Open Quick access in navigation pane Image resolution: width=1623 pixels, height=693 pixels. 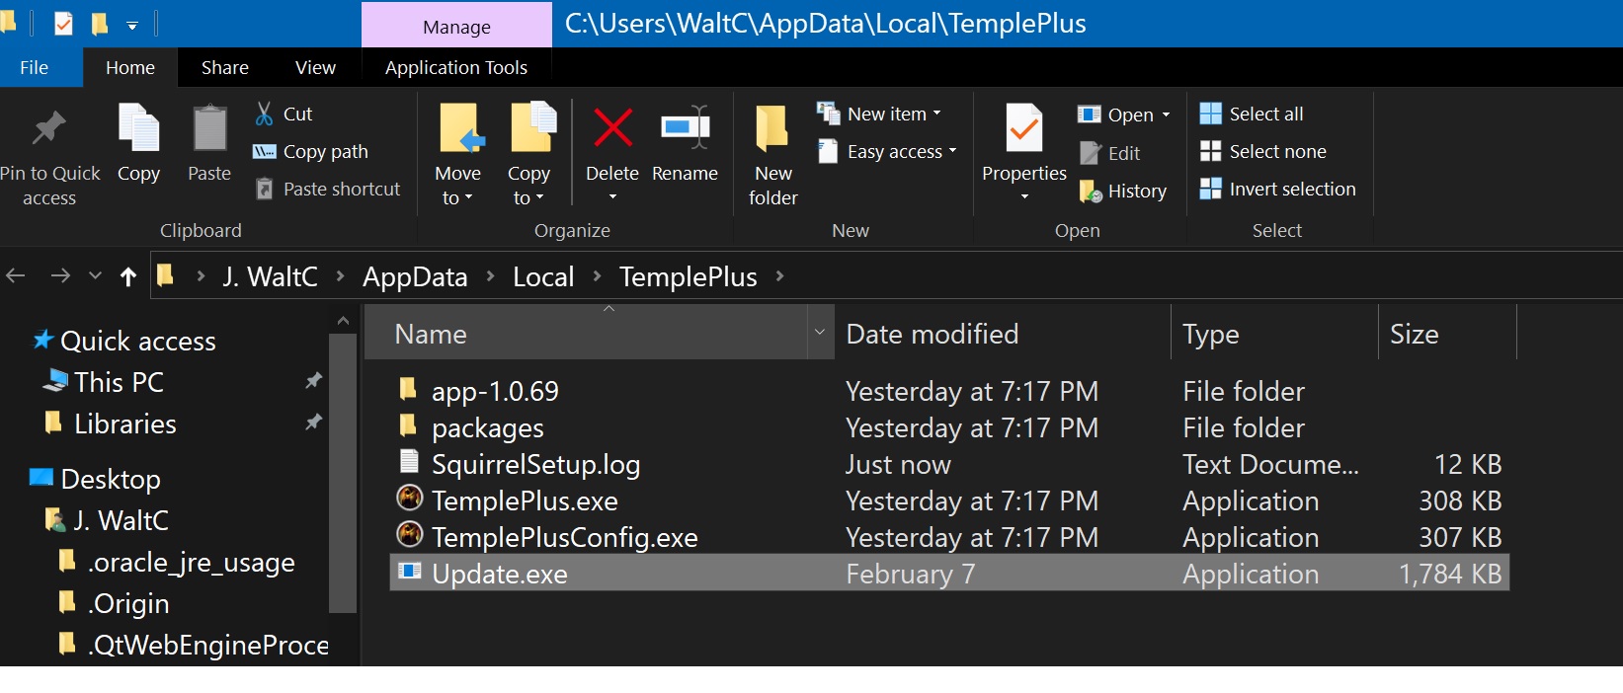click(124, 341)
